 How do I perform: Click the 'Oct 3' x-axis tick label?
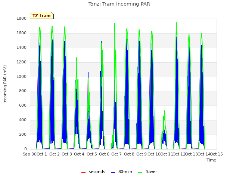coord(67,154)
